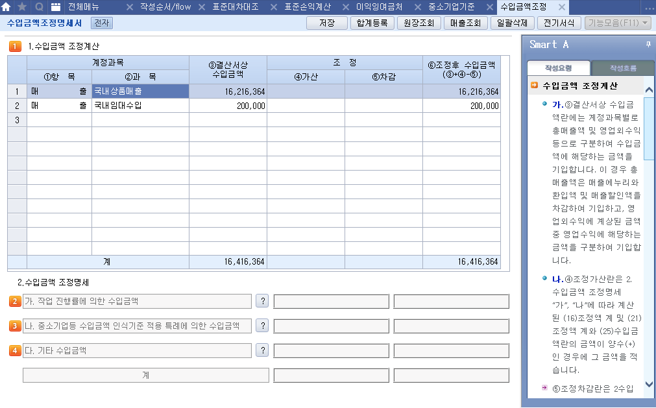Select the 국내임대수입 cell
The width and height of the screenshot is (656, 408).
pos(140,105)
